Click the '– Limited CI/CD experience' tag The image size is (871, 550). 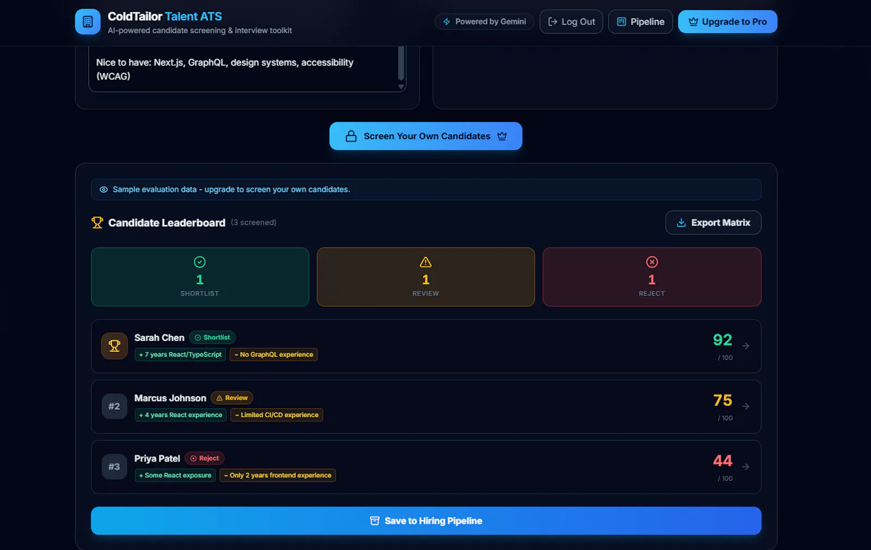click(277, 415)
